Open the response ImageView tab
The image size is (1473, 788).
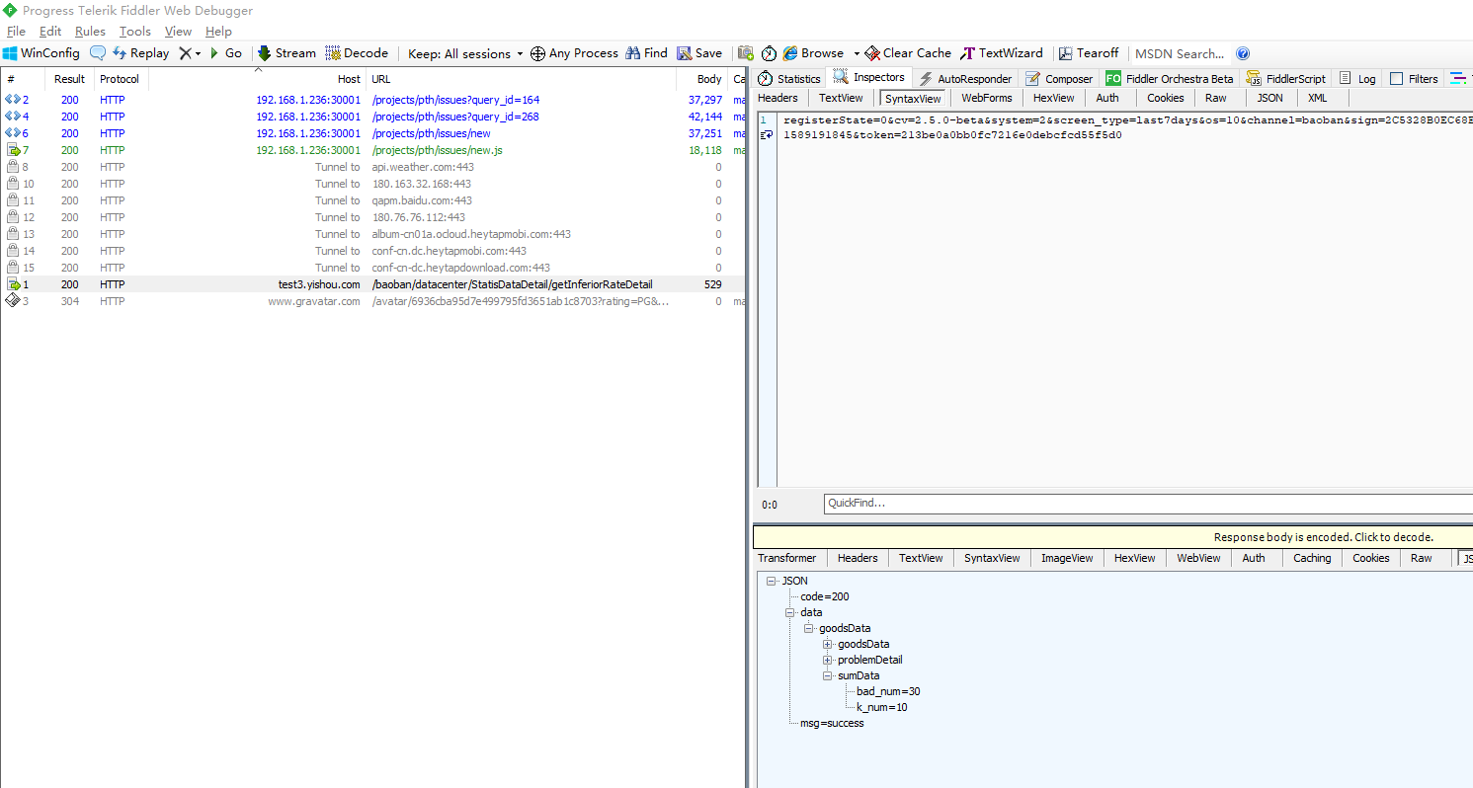1067,558
